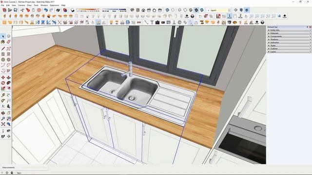Viewport: 312px width, 175px height.
Task: Pin the Default Tray auto-hide
Action: (308, 27)
